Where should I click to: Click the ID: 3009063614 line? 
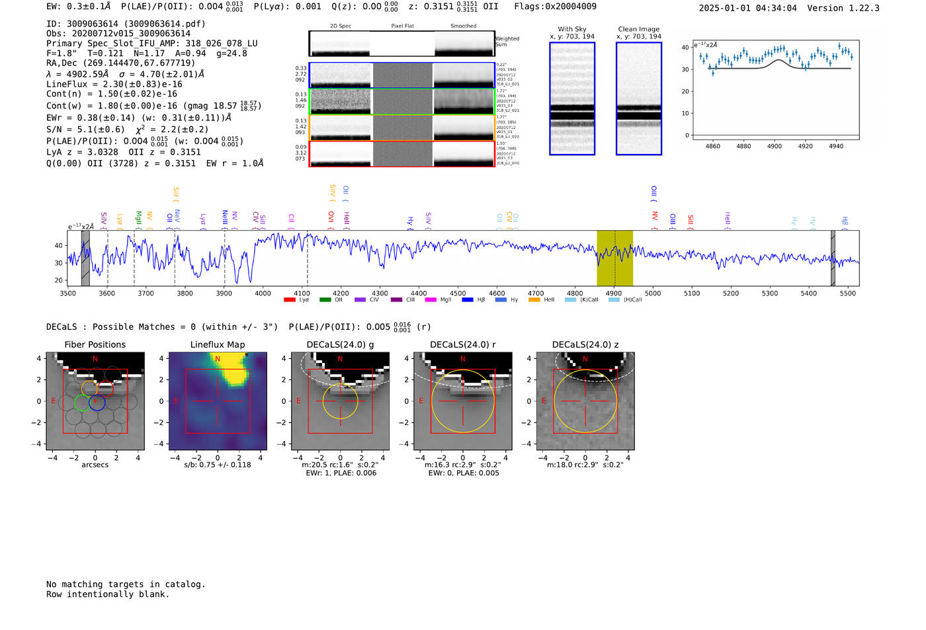point(126,23)
